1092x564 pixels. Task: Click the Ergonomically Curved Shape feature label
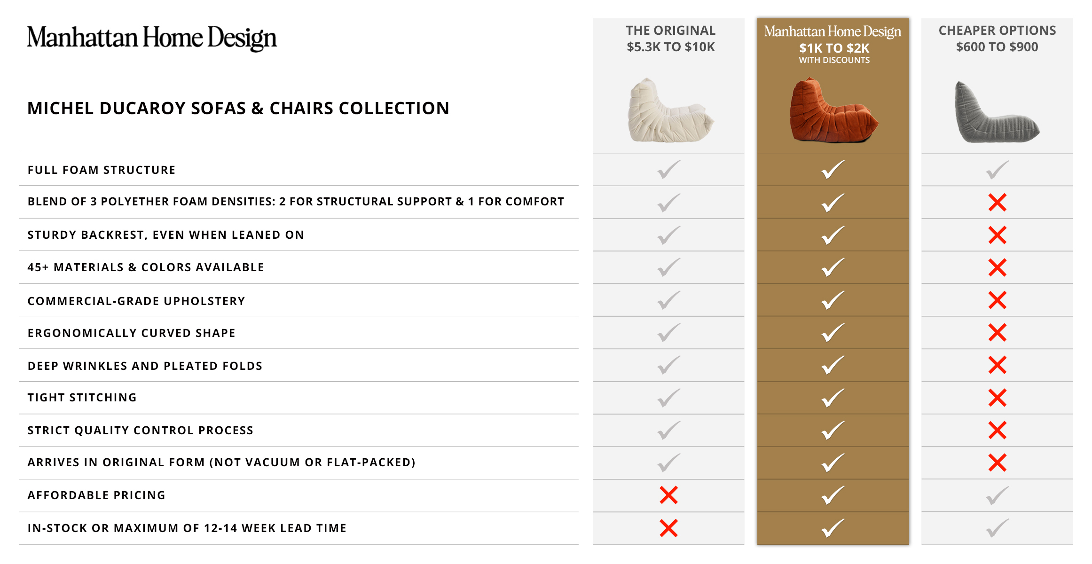(131, 333)
